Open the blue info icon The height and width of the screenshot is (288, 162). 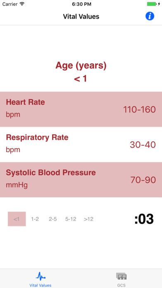[150, 16]
